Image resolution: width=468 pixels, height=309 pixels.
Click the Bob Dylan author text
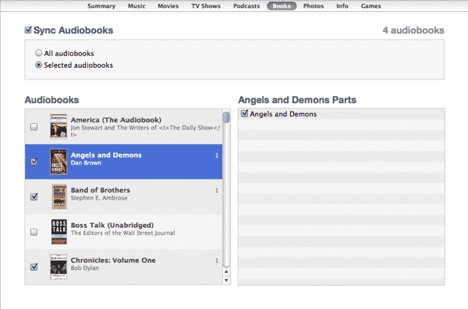[x=85, y=268]
